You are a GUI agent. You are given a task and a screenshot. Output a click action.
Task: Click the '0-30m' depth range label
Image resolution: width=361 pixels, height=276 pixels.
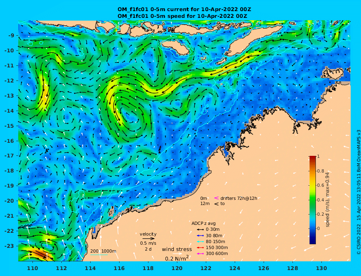(213, 230)
